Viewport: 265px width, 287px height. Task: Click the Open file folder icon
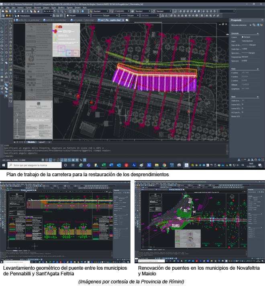(6, 11)
